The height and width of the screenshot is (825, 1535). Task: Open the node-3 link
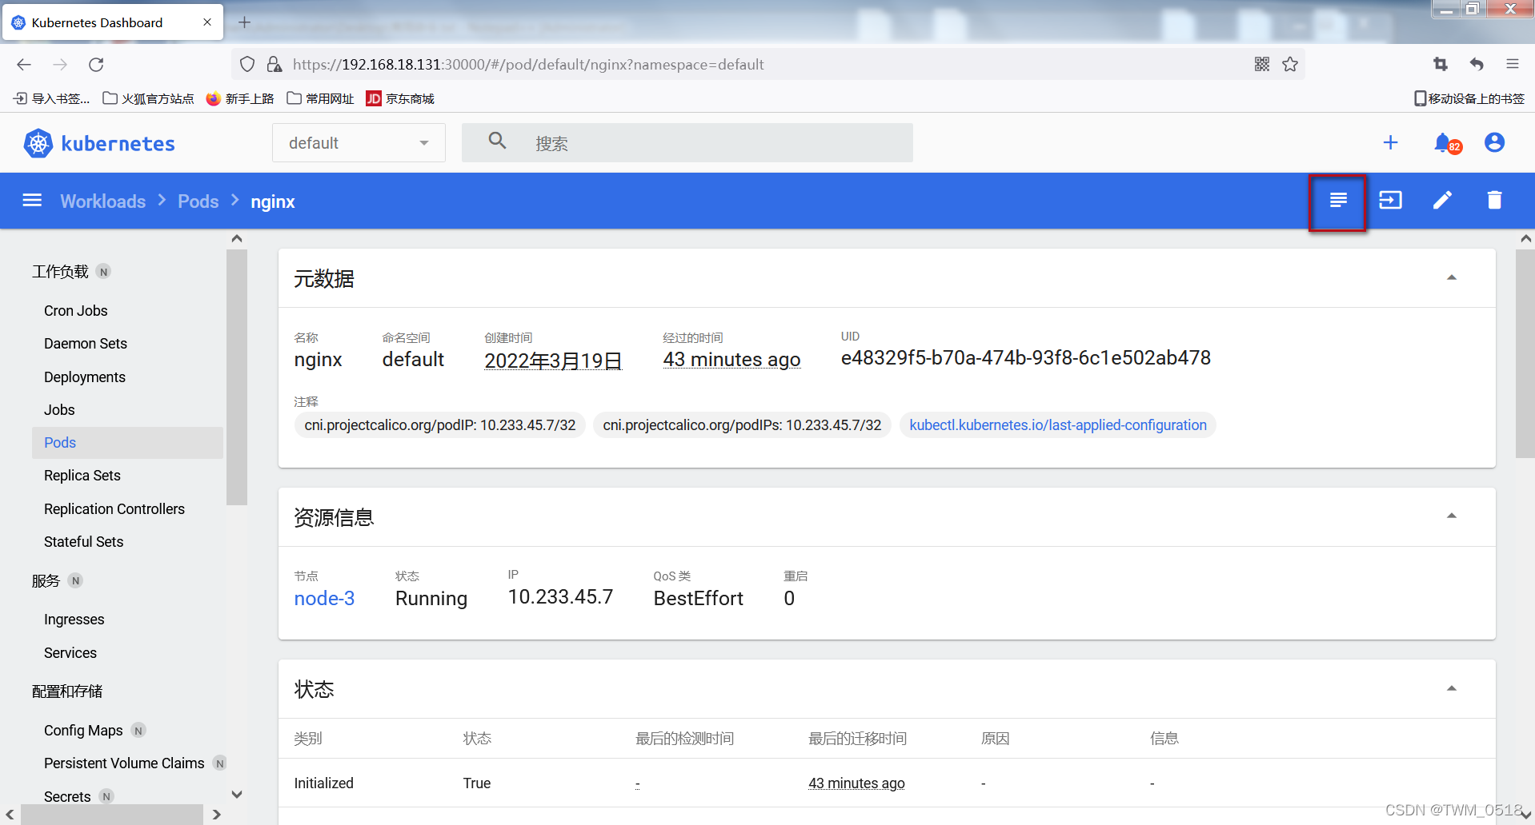(x=324, y=599)
